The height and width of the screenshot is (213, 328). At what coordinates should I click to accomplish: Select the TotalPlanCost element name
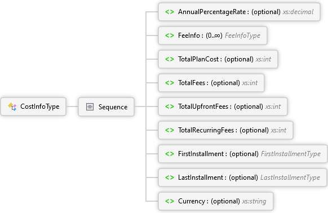point(198,59)
